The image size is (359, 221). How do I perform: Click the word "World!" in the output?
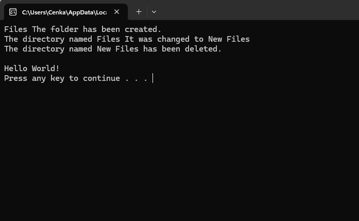[45, 69]
